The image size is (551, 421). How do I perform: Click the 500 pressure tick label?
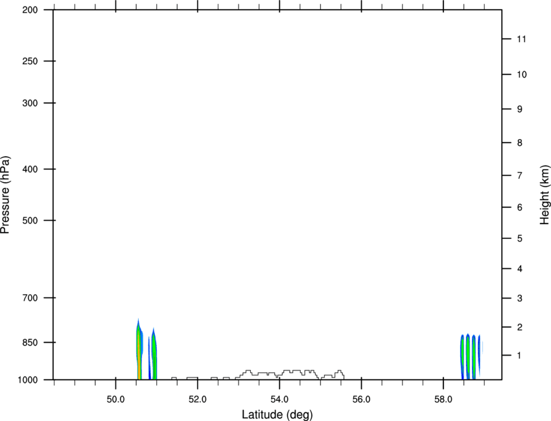(30, 220)
